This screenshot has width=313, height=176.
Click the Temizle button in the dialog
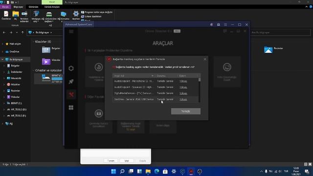pyautogui.click(x=186, y=111)
